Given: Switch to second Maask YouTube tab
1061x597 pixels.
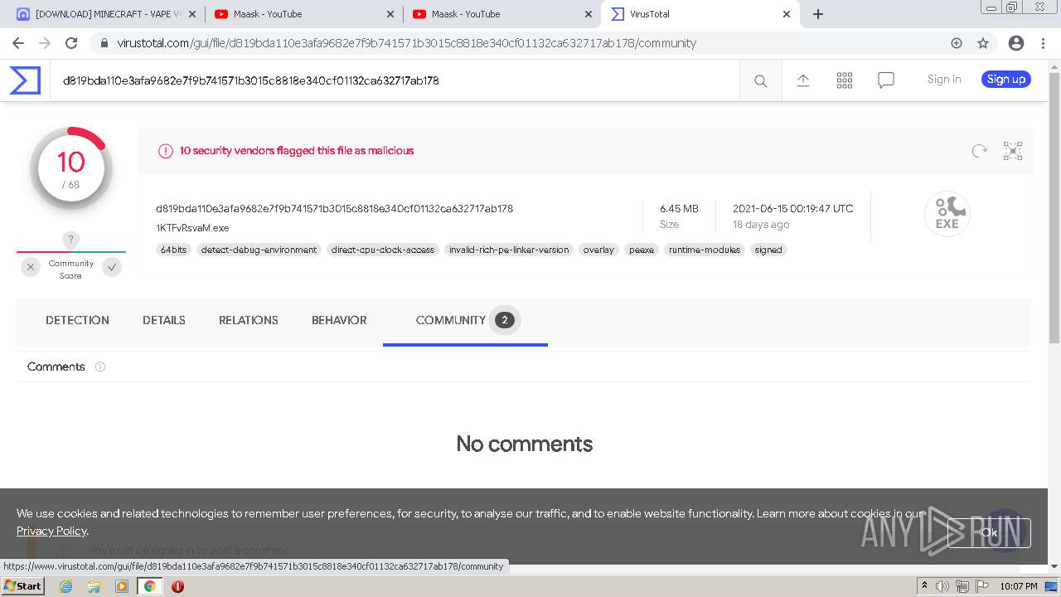Looking at the screenshot, I should 501,14.
